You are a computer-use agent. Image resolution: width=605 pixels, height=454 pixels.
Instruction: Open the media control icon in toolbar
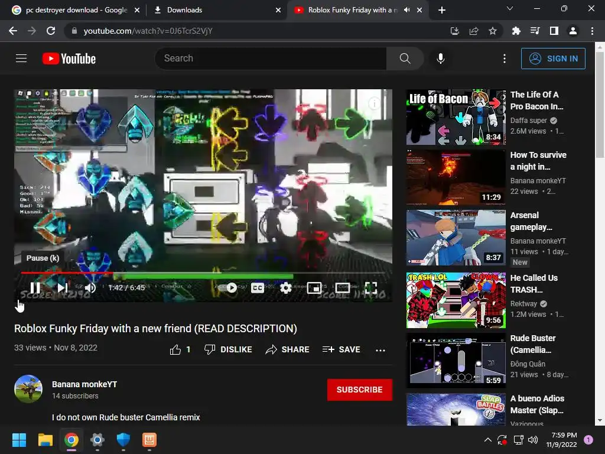pyautogui.click(x=535, y=31)
